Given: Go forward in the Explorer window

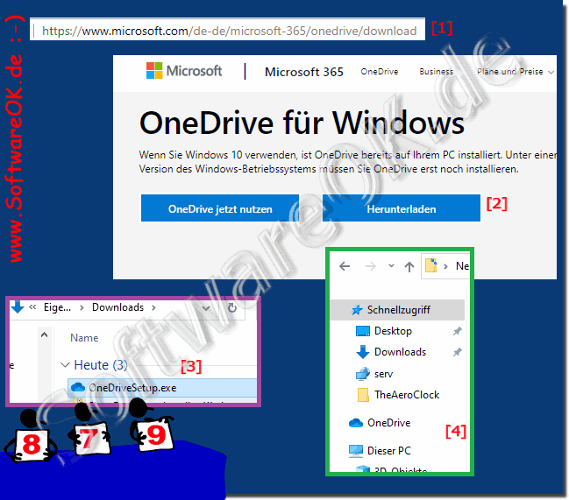Looking at the screenshot, I should click(x=371, y=267).
